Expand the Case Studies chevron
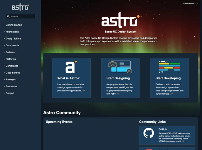The image size is (202, 150). tap(4, 73)
